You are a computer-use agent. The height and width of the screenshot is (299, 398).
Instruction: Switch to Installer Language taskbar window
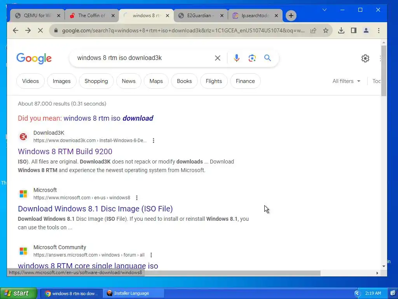(134, 293)
